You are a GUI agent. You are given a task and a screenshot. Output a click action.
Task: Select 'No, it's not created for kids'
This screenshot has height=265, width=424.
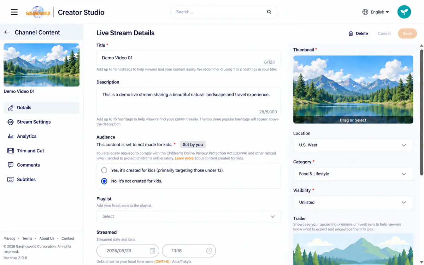104,181
